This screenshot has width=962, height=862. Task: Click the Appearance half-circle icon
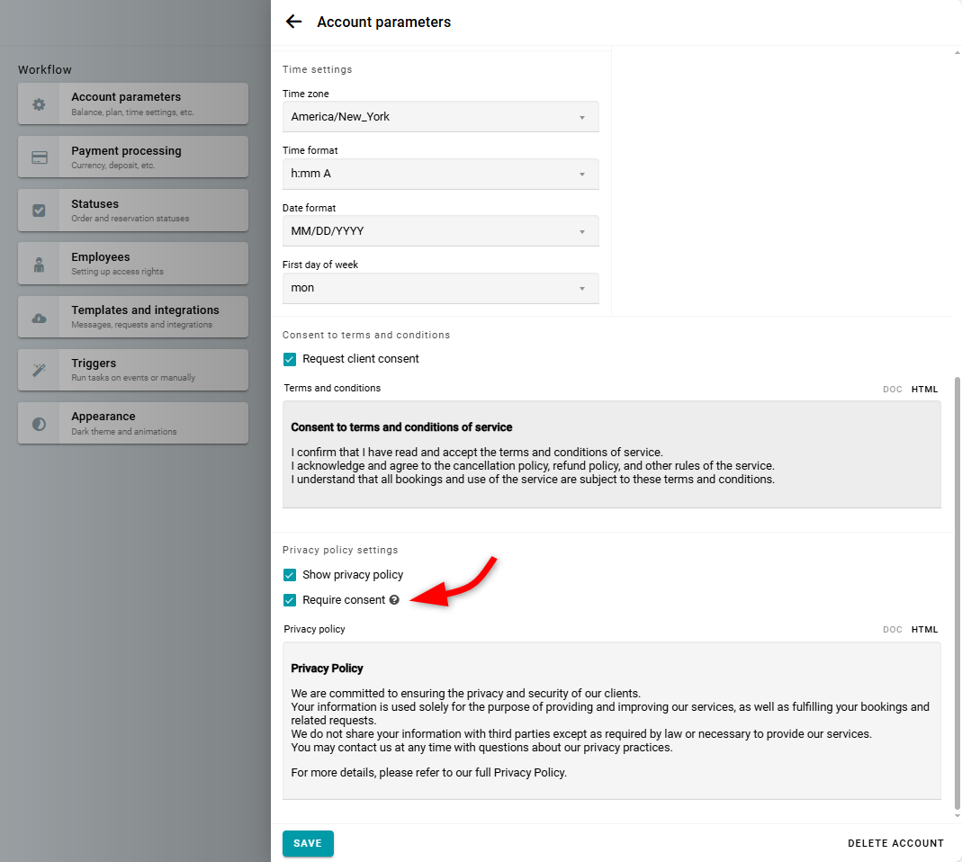click(x=39, y=424)
